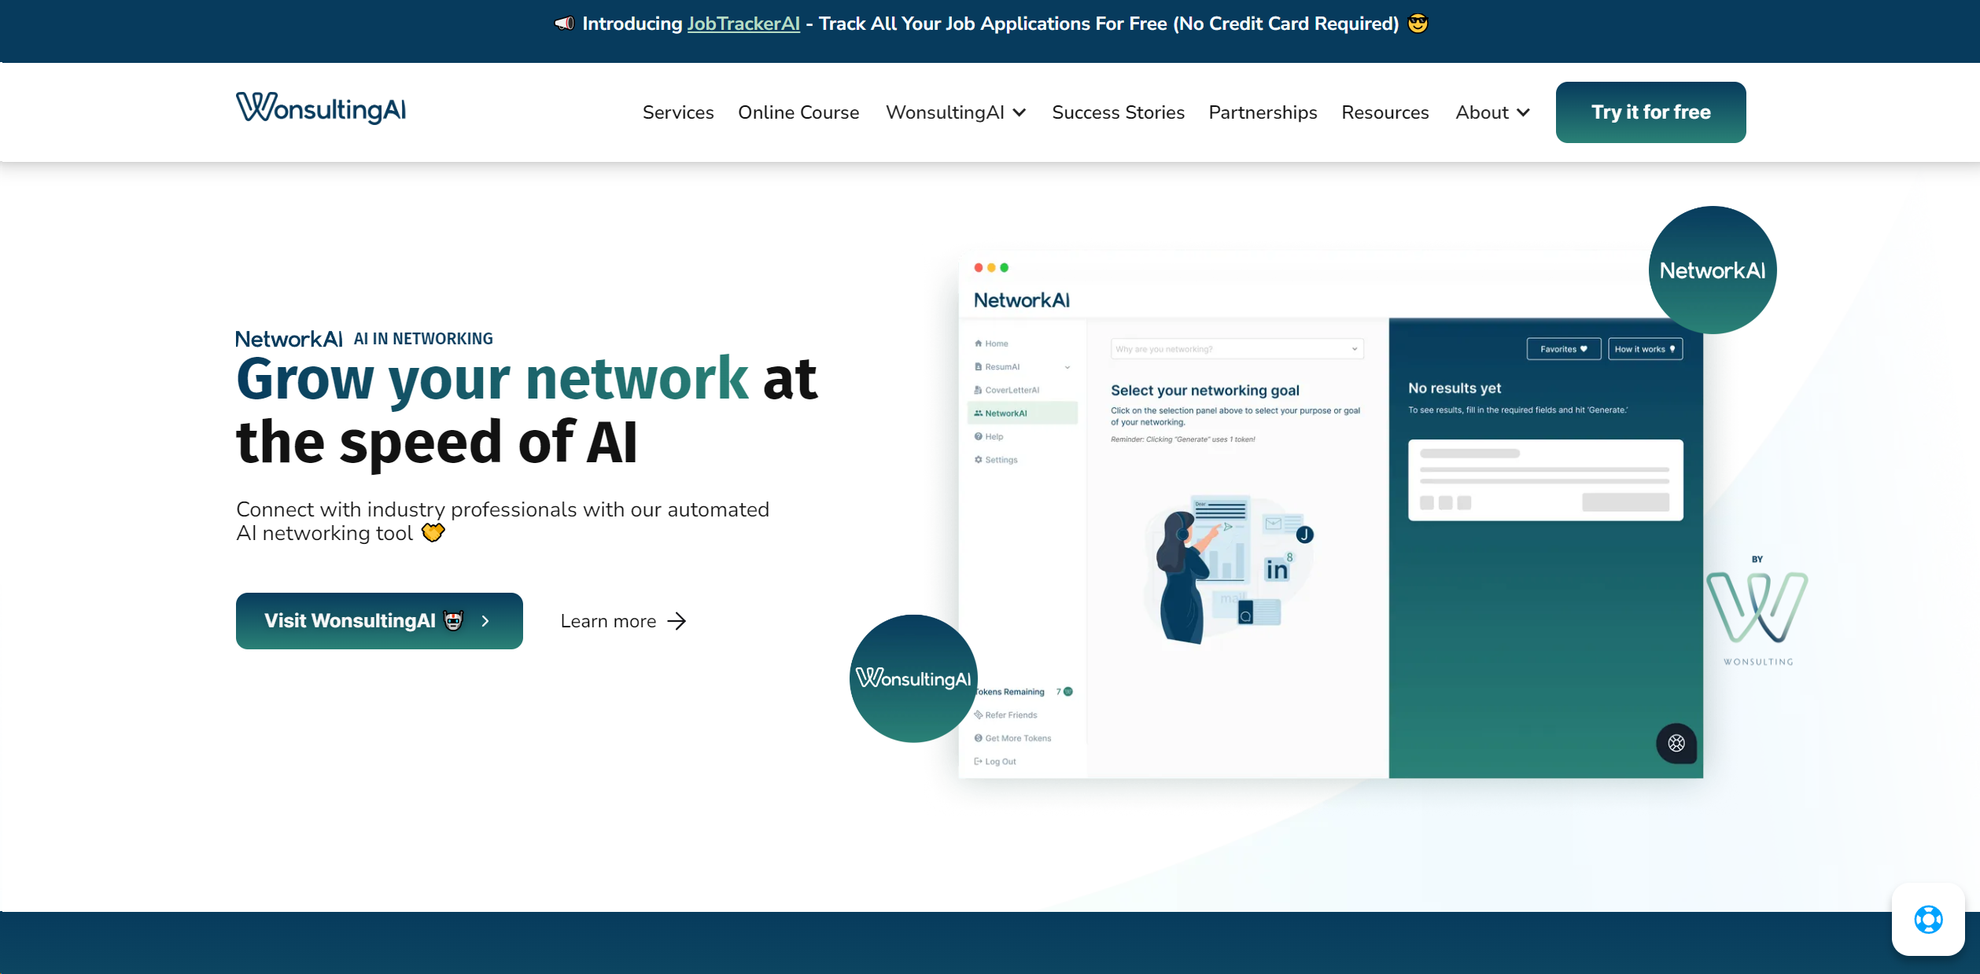
Task: Click the Success Stories menu item
Action: (1118, 112)
